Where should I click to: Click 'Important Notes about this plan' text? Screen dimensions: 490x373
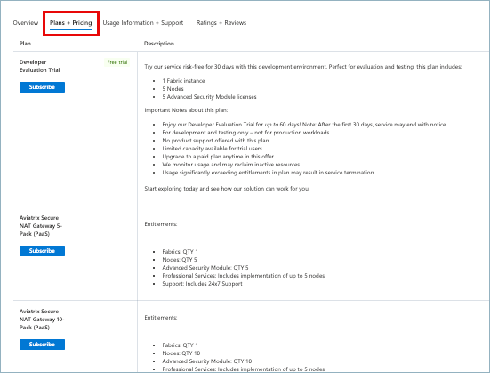(186, 110)
